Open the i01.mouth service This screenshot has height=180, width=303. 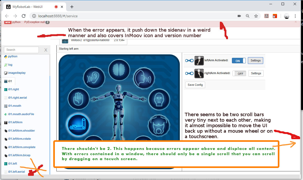(15, 106)
